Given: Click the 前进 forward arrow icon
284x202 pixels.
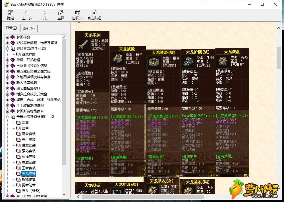Looking at the screenshot, I should (x=44, y=13).
